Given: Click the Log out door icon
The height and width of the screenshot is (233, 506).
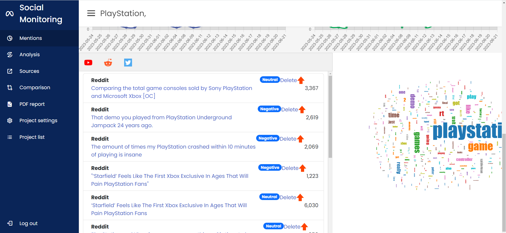Looking at the screenshot, I should point(10,223).
